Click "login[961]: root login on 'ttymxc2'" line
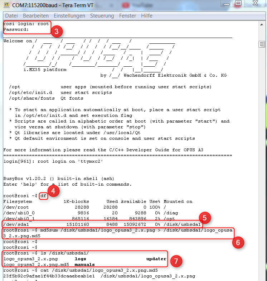267x281 pixels. pyautogui.click(x=53, y=161)
